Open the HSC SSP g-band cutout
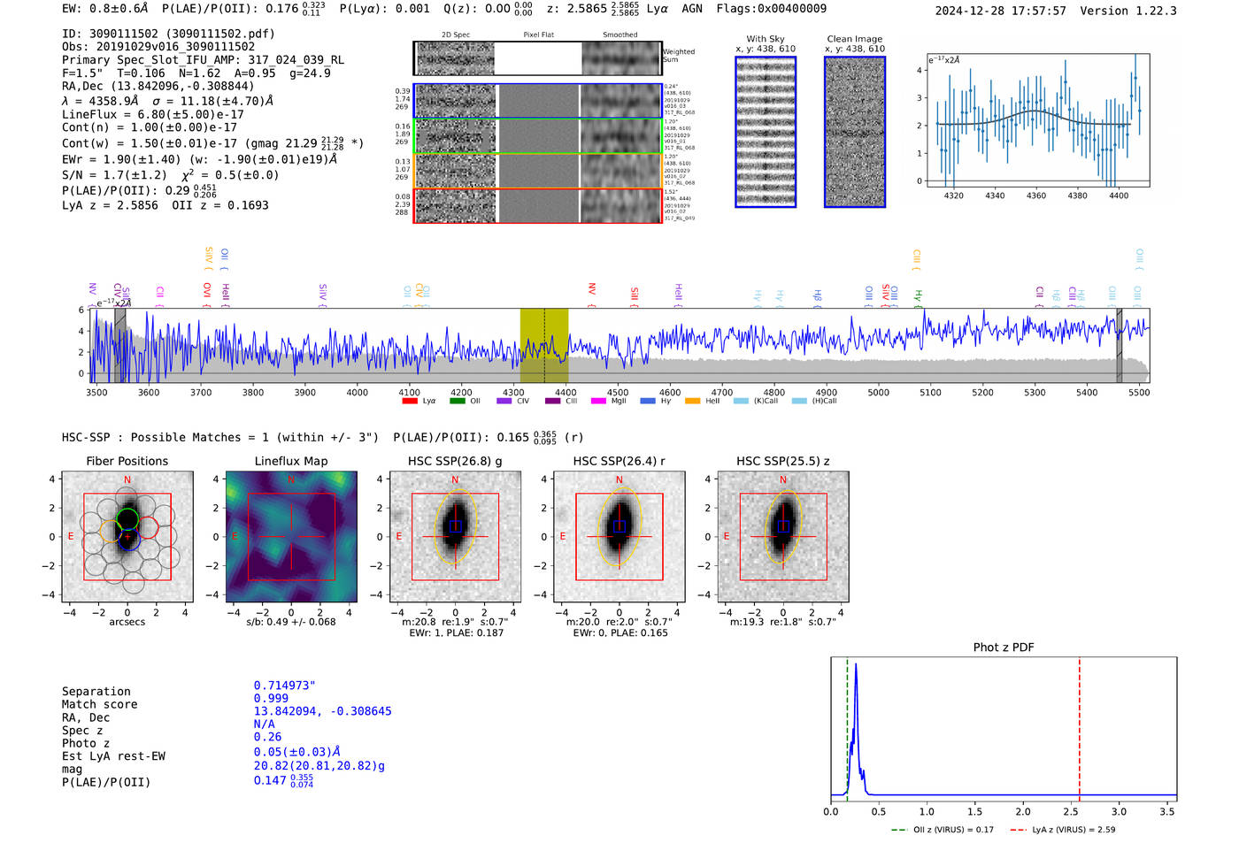This screenshot has width=1239, height=843. [455, 537]
